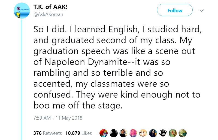Viewport: 218px width, 140px height.
Task: Click the black hand 'MD' liker avatar
Action: [163, 133]
